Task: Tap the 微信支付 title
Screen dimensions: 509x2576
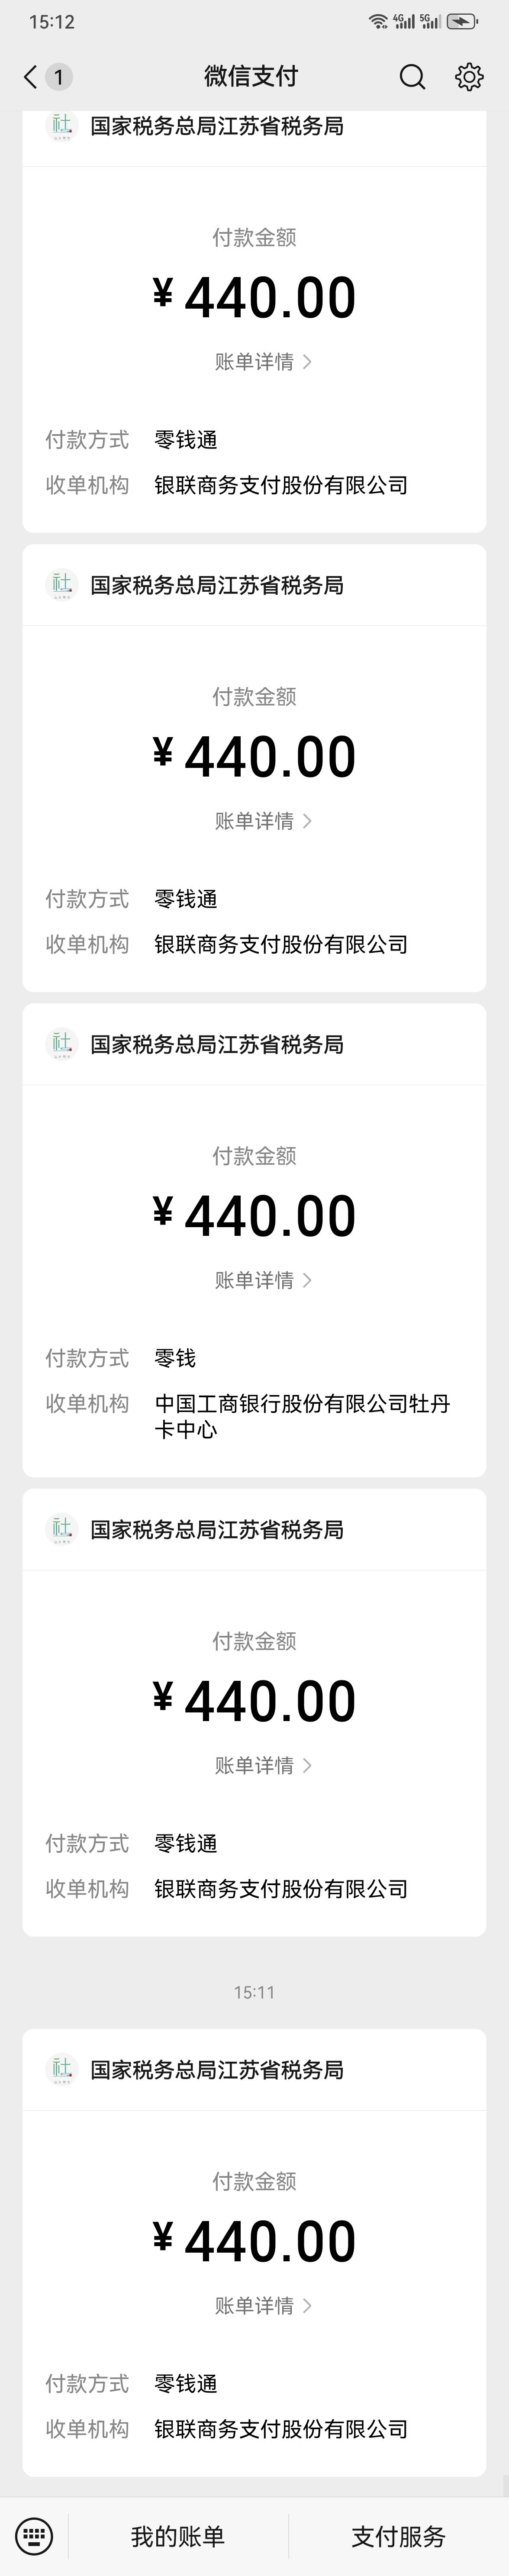Action: [x=251, y=76]
